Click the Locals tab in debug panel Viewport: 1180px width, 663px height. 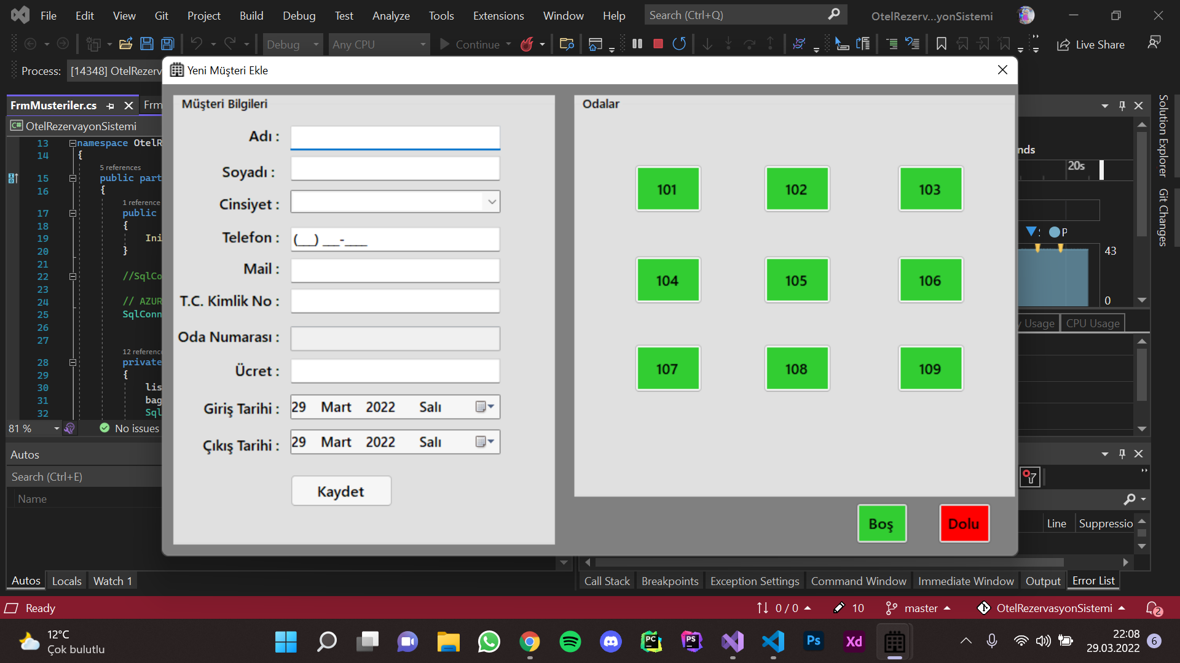(66, 580)
